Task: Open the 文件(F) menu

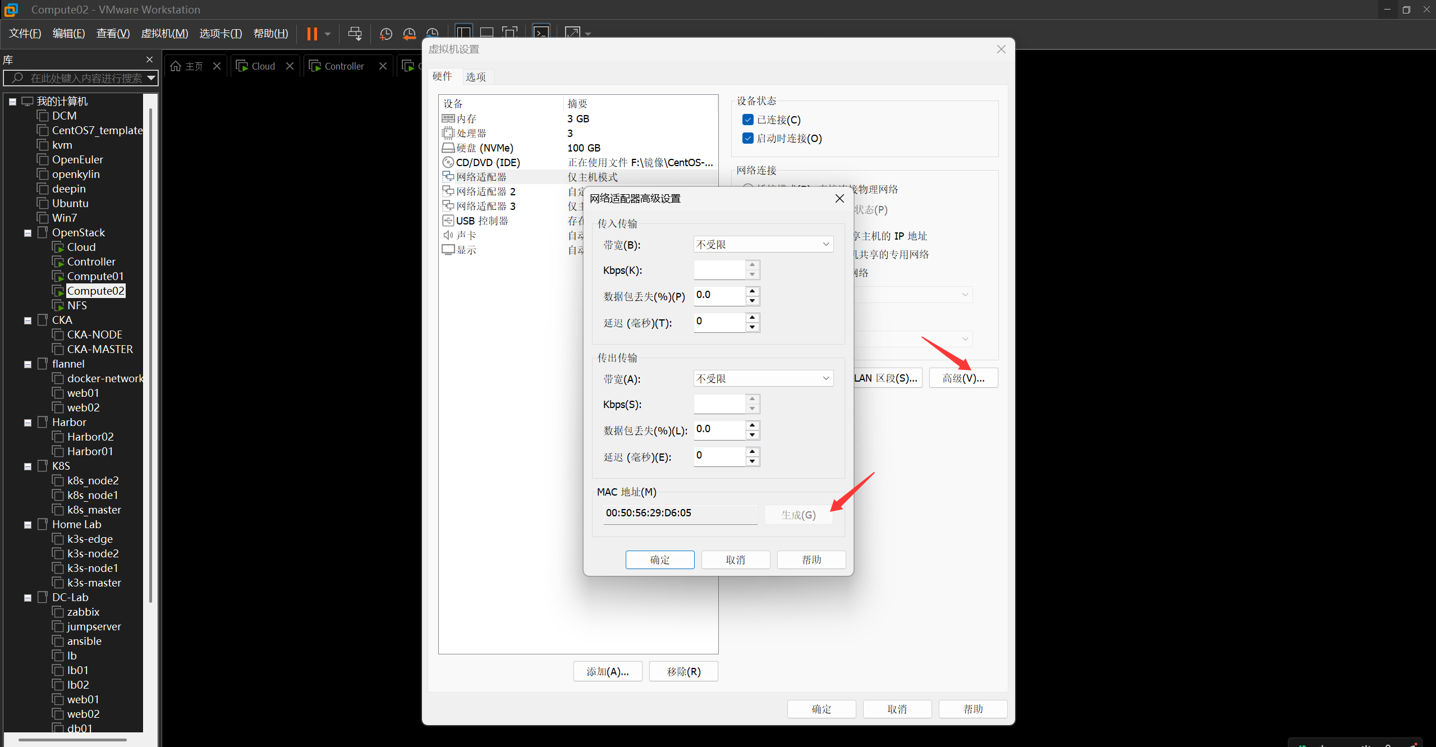Action: (25, 33)
